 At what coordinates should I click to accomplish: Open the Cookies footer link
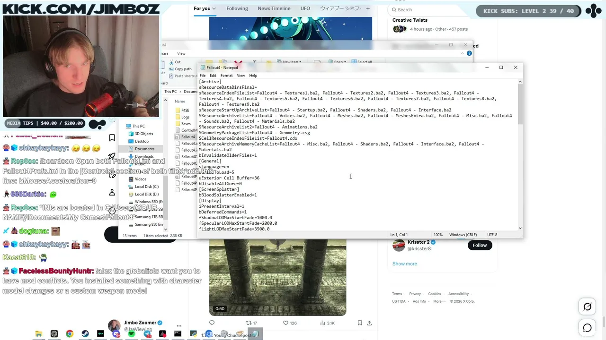[435, 294]
